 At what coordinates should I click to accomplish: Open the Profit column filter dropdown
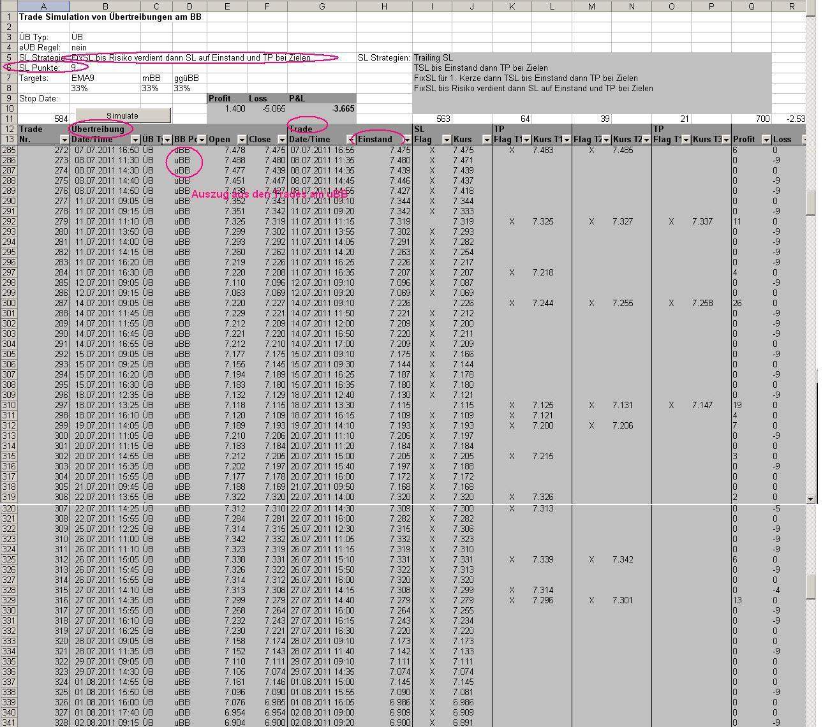click(766, 139)
